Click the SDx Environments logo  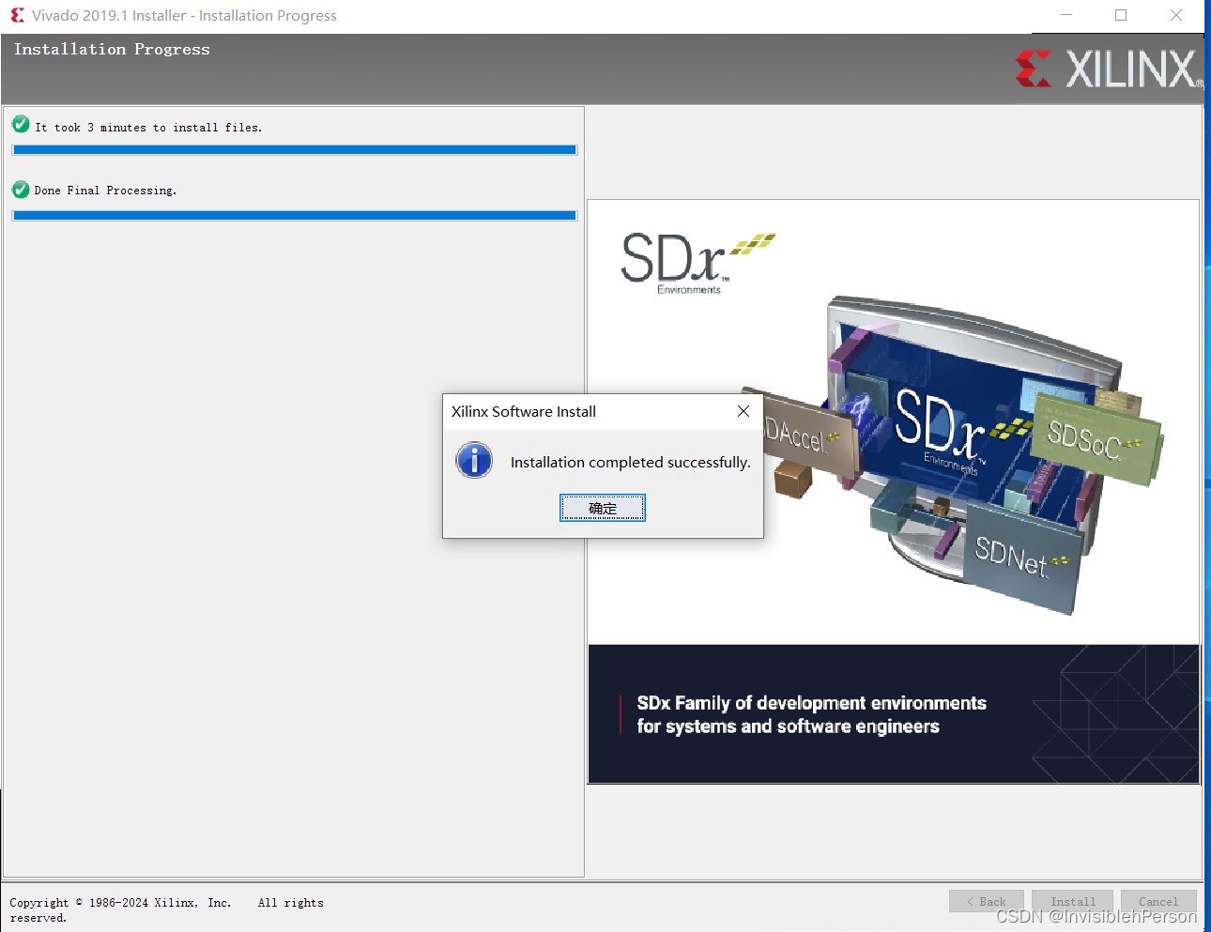tap(697, 262)
